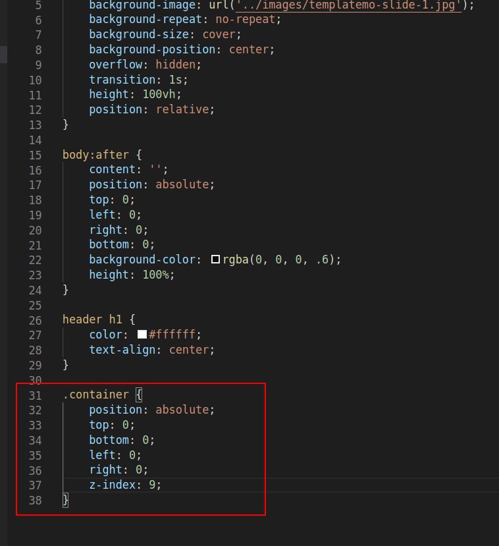
Task: Click the image URL link '../images/templatemo-slide-1.jpg'
Action: tap(349, 5)
